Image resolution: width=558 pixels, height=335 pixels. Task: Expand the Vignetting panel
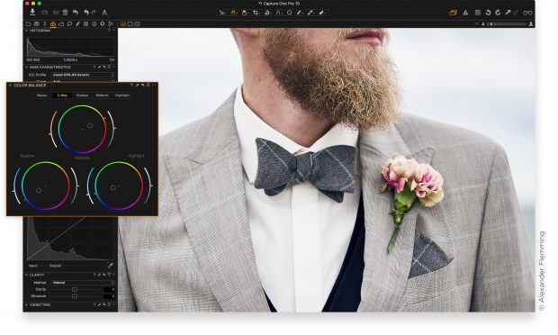click(x=26, y=305)
